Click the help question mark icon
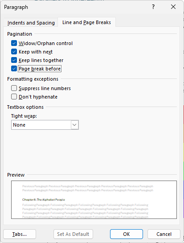Viewport: 184px width, 243px height. (x=153, y=7)
